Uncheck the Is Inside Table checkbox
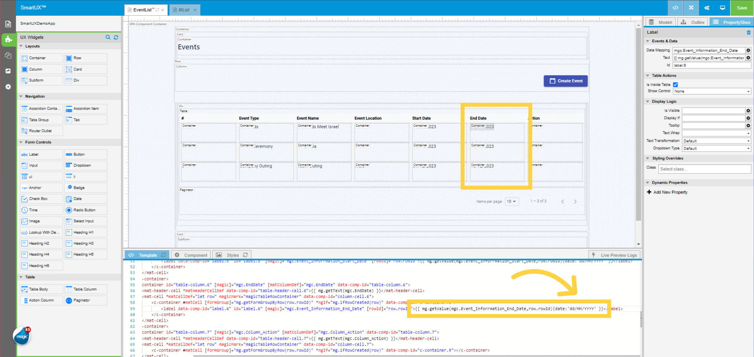Screen dimensions: 754x357 tap(675, 84)
